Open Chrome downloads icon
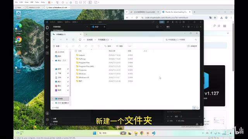248x139 pixels. tap(222, 18)
